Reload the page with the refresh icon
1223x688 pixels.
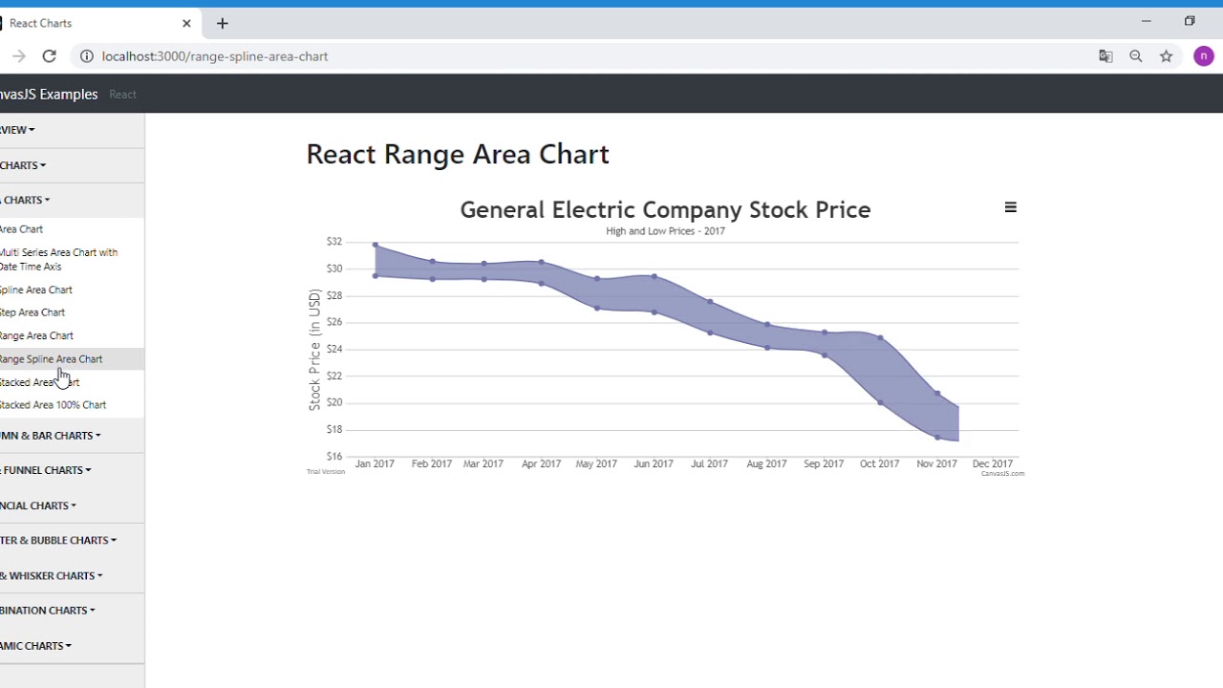pos(49,56)
